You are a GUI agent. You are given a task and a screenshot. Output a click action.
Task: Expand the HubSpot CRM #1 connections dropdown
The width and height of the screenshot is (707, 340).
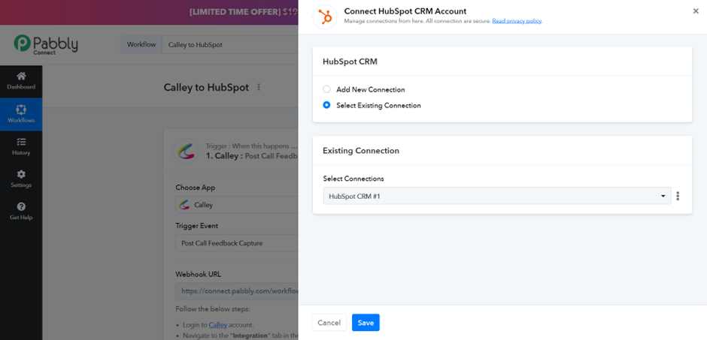(x=497, y=196)
